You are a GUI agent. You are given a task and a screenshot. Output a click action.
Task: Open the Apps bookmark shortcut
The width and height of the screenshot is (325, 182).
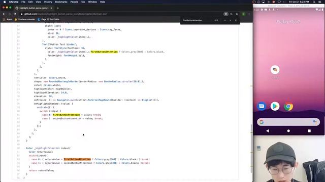(x=8, y=19)
